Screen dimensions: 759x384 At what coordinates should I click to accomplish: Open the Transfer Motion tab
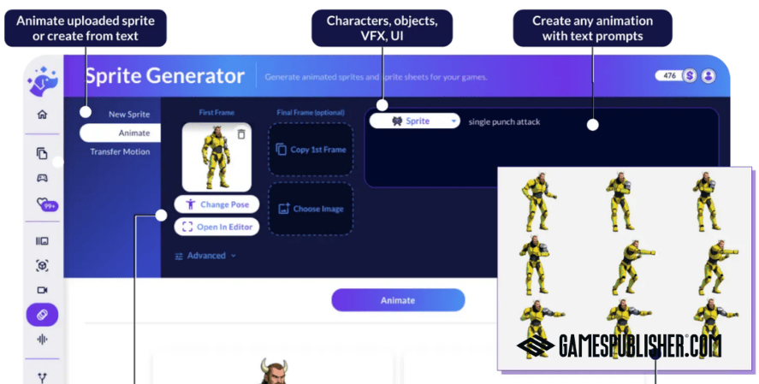coord(120,152)
